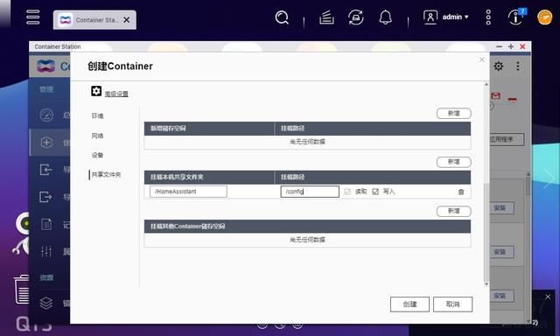Click the /config mount path field

(310, 192)
